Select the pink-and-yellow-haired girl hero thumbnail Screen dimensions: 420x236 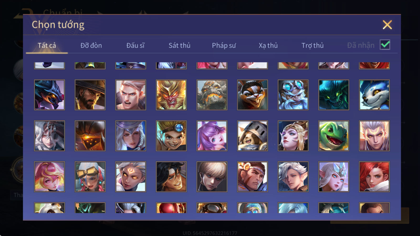click(x=49, y=176)
